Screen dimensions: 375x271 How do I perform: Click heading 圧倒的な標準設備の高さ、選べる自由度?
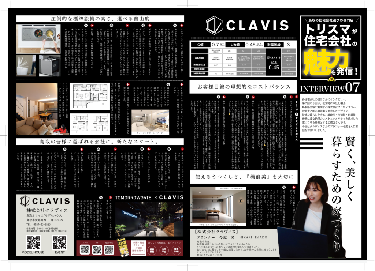100,19
